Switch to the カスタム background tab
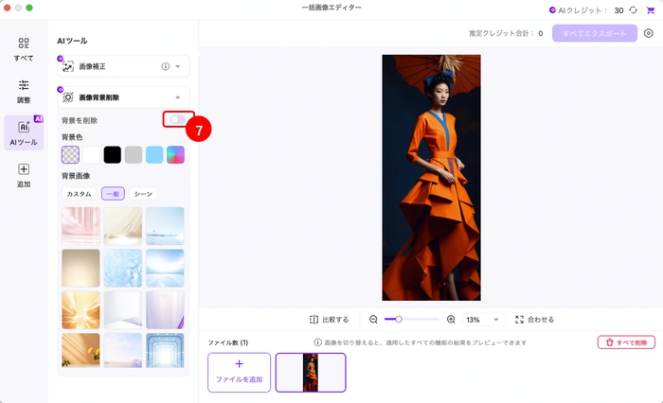This screenshot has width=663, height=403. pos(79,194)
